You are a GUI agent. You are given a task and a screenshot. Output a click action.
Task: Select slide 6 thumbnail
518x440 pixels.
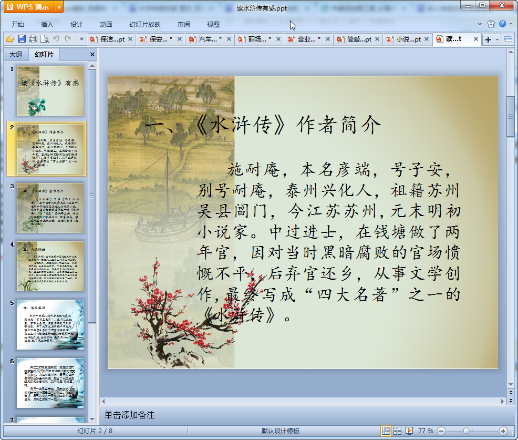[50, 383]
